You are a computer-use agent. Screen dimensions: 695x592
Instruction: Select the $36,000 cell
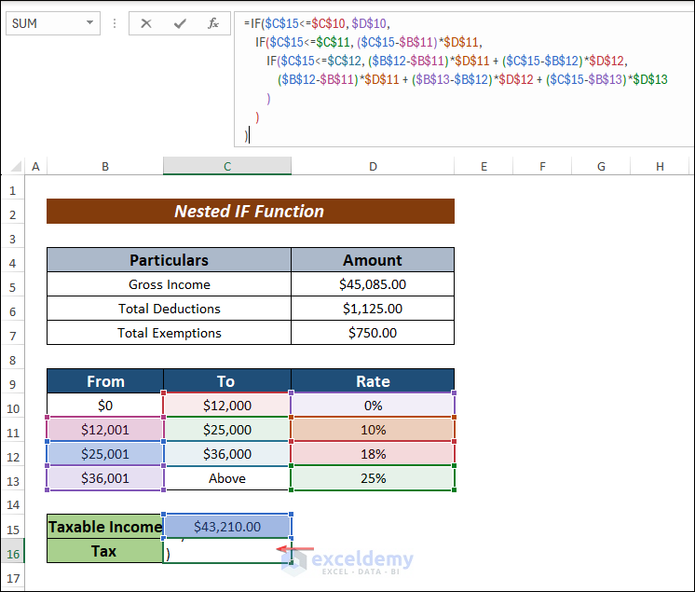[227, 454]
